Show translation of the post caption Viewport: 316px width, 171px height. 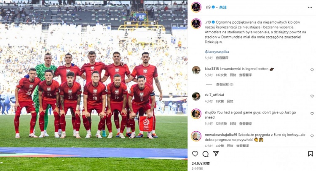pos(222,58)
